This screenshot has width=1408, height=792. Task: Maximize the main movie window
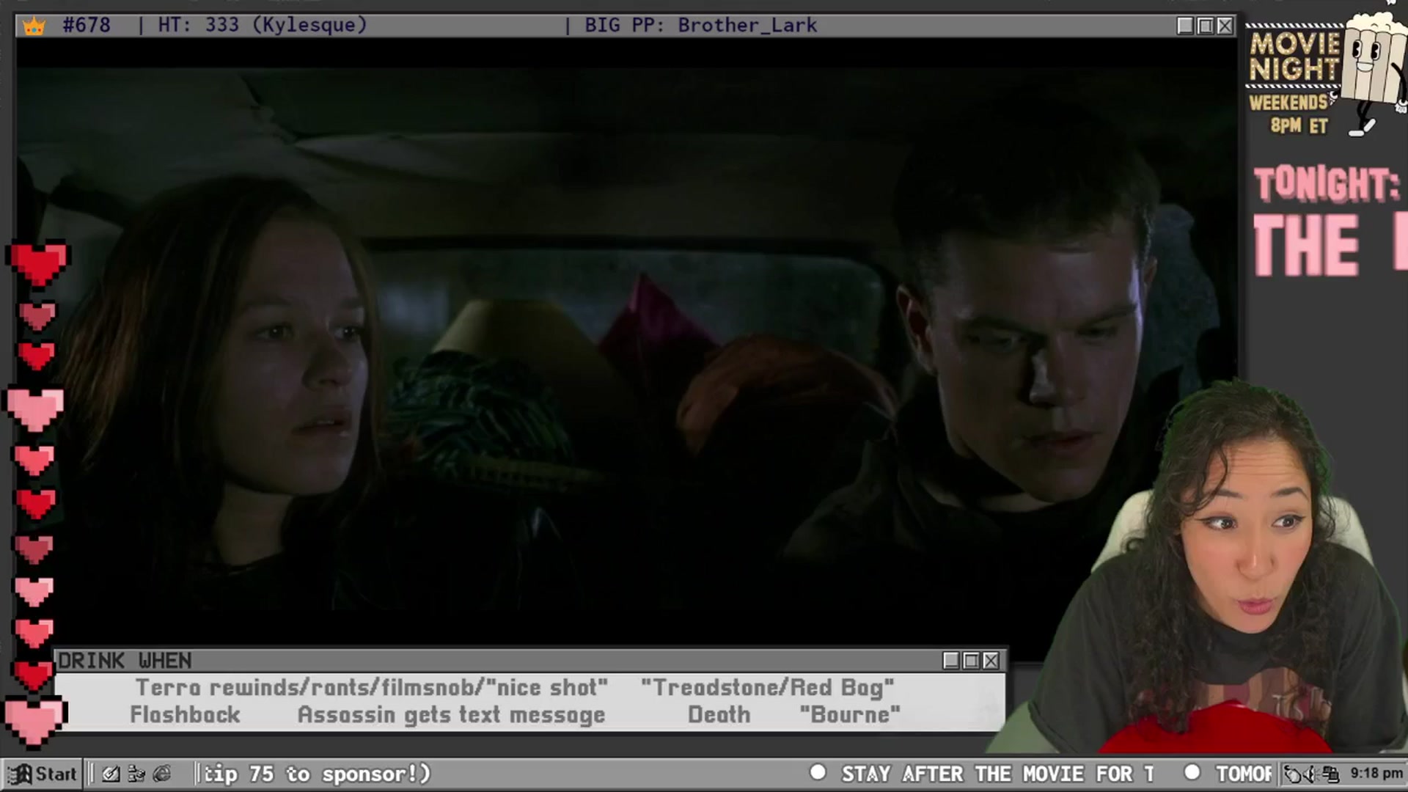click(1205, 26)
